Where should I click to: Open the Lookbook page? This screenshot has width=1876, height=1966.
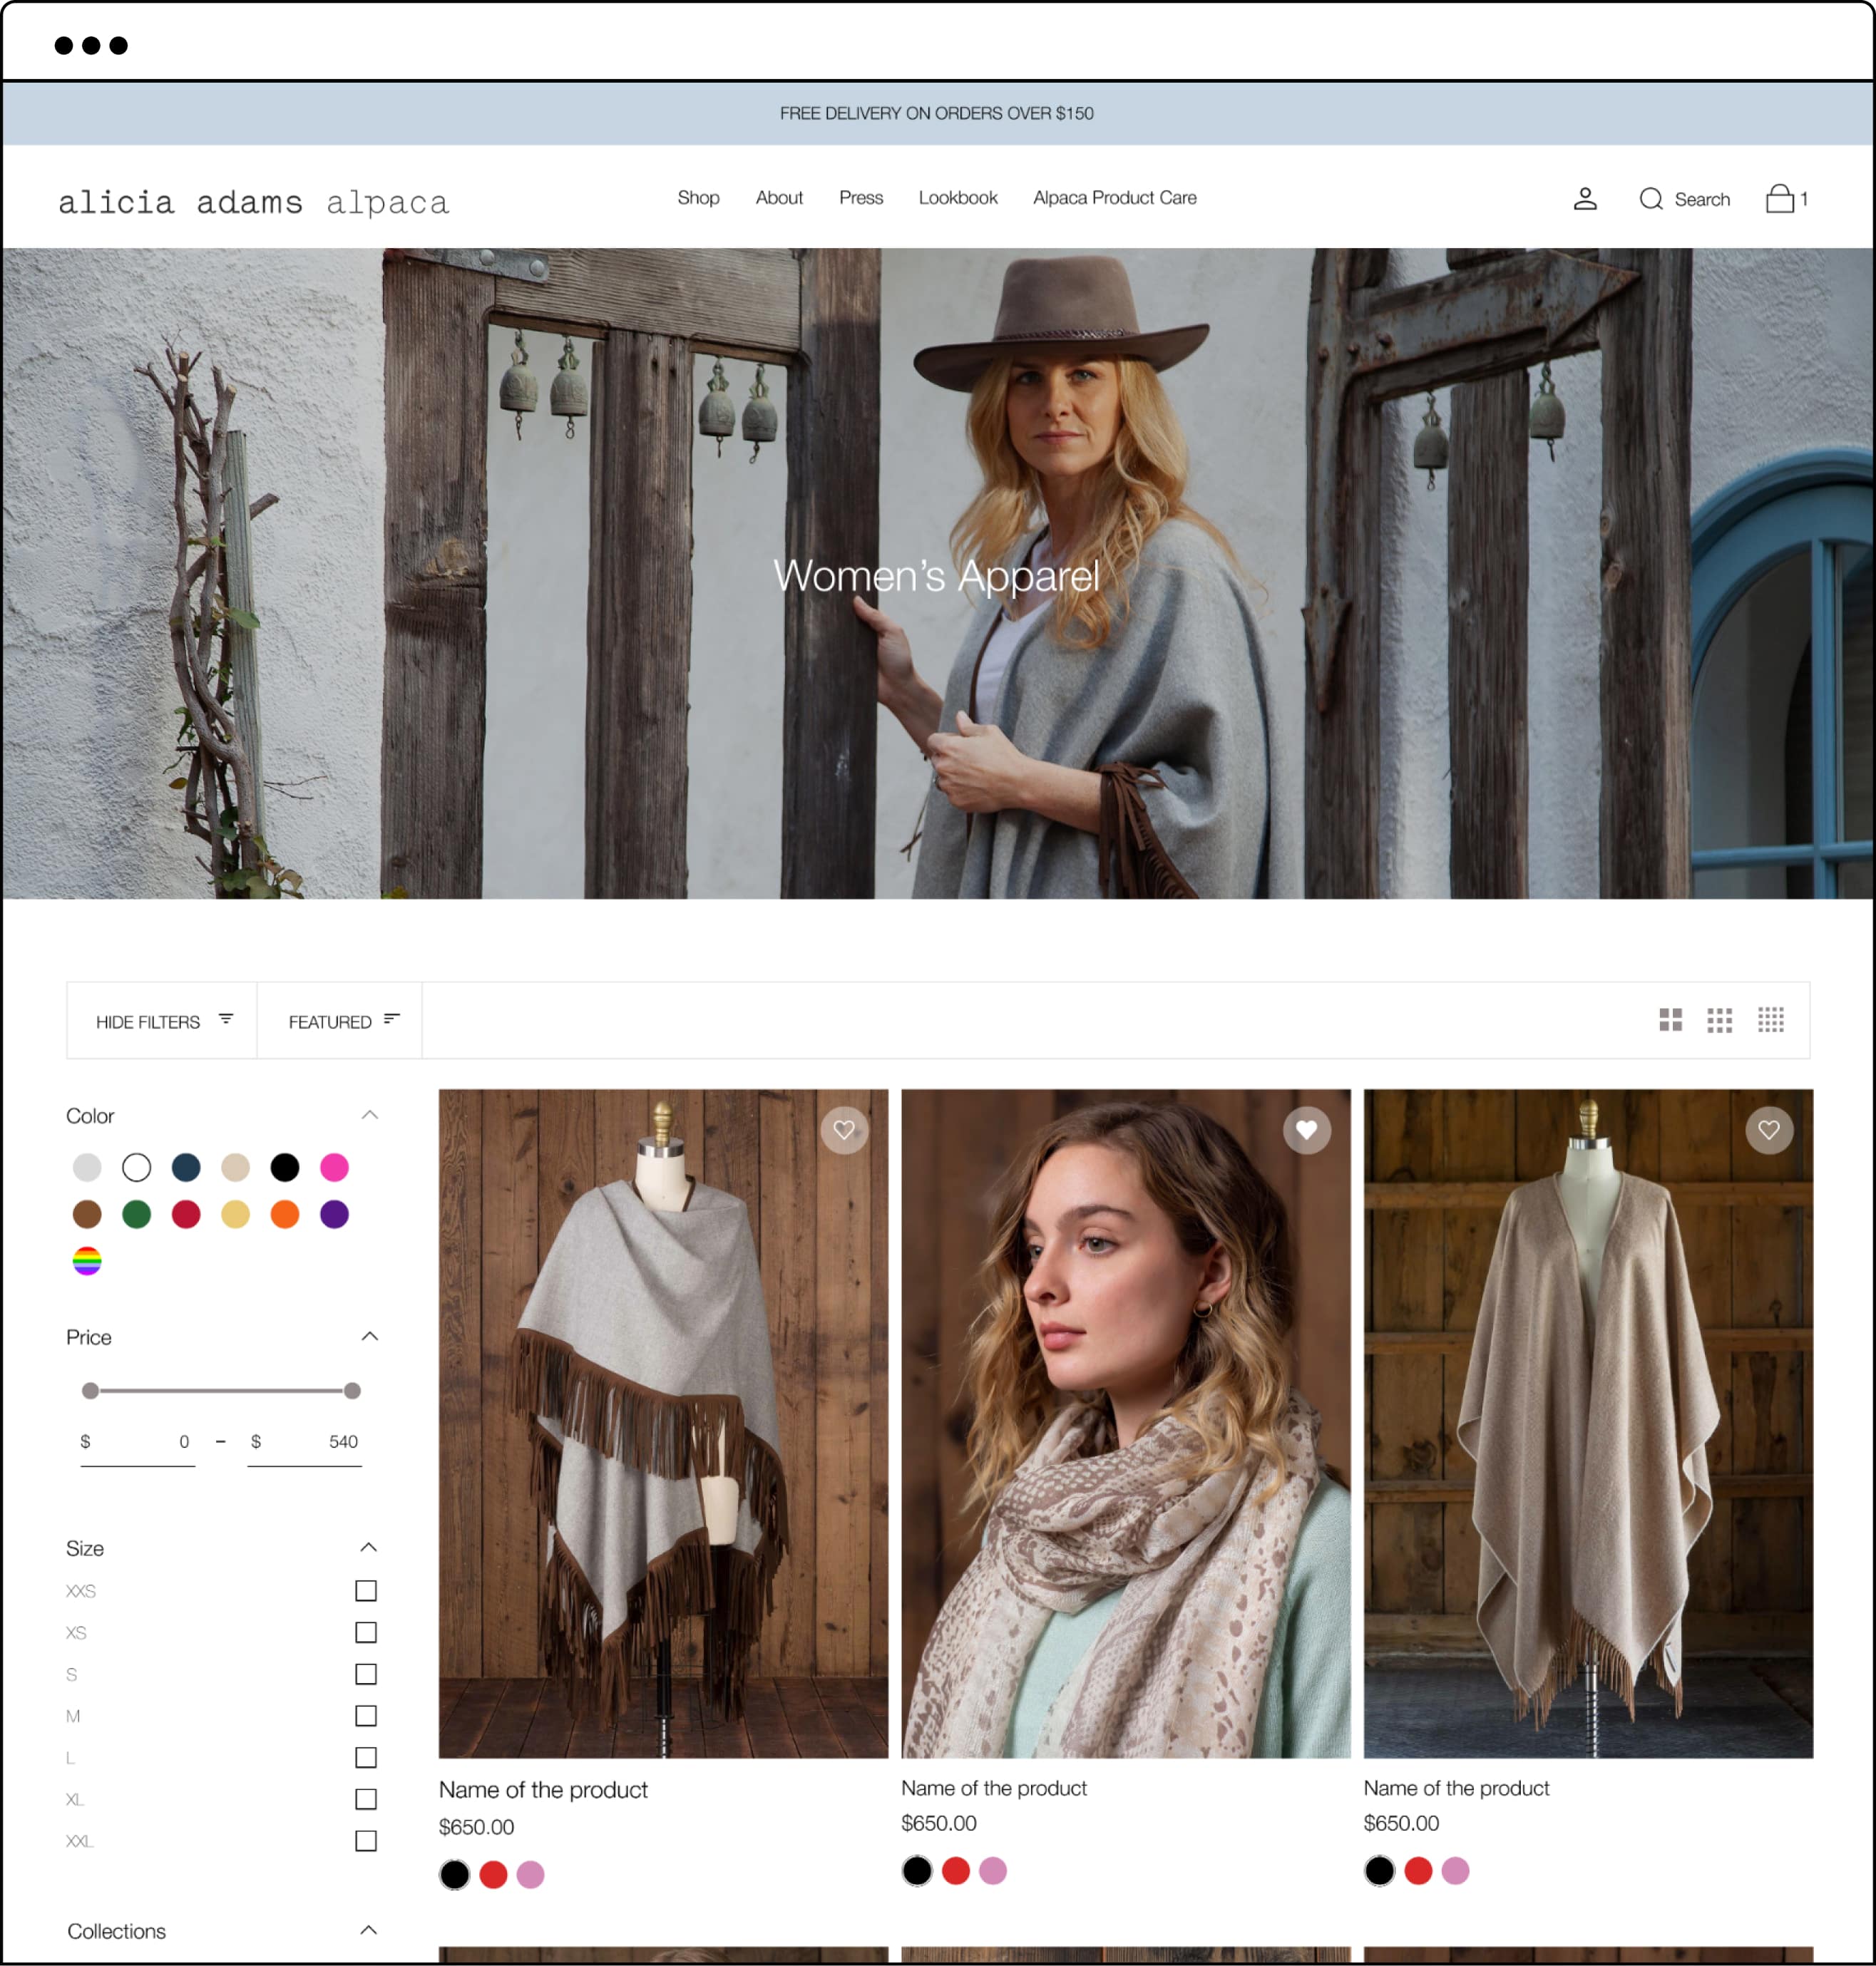coord(958,198)
